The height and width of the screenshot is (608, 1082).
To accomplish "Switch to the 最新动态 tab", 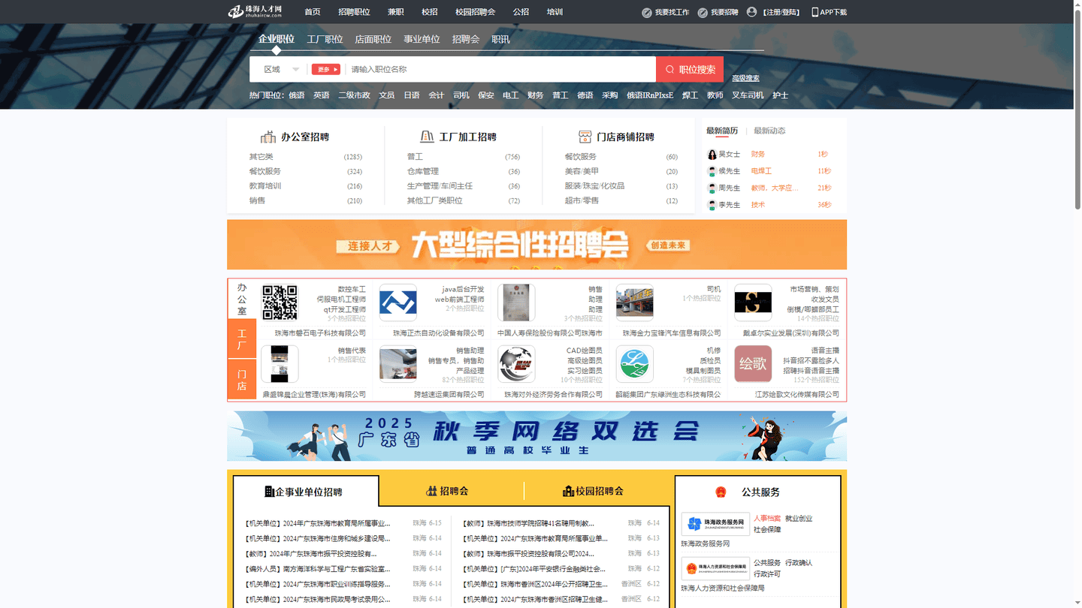I will 769,131.
